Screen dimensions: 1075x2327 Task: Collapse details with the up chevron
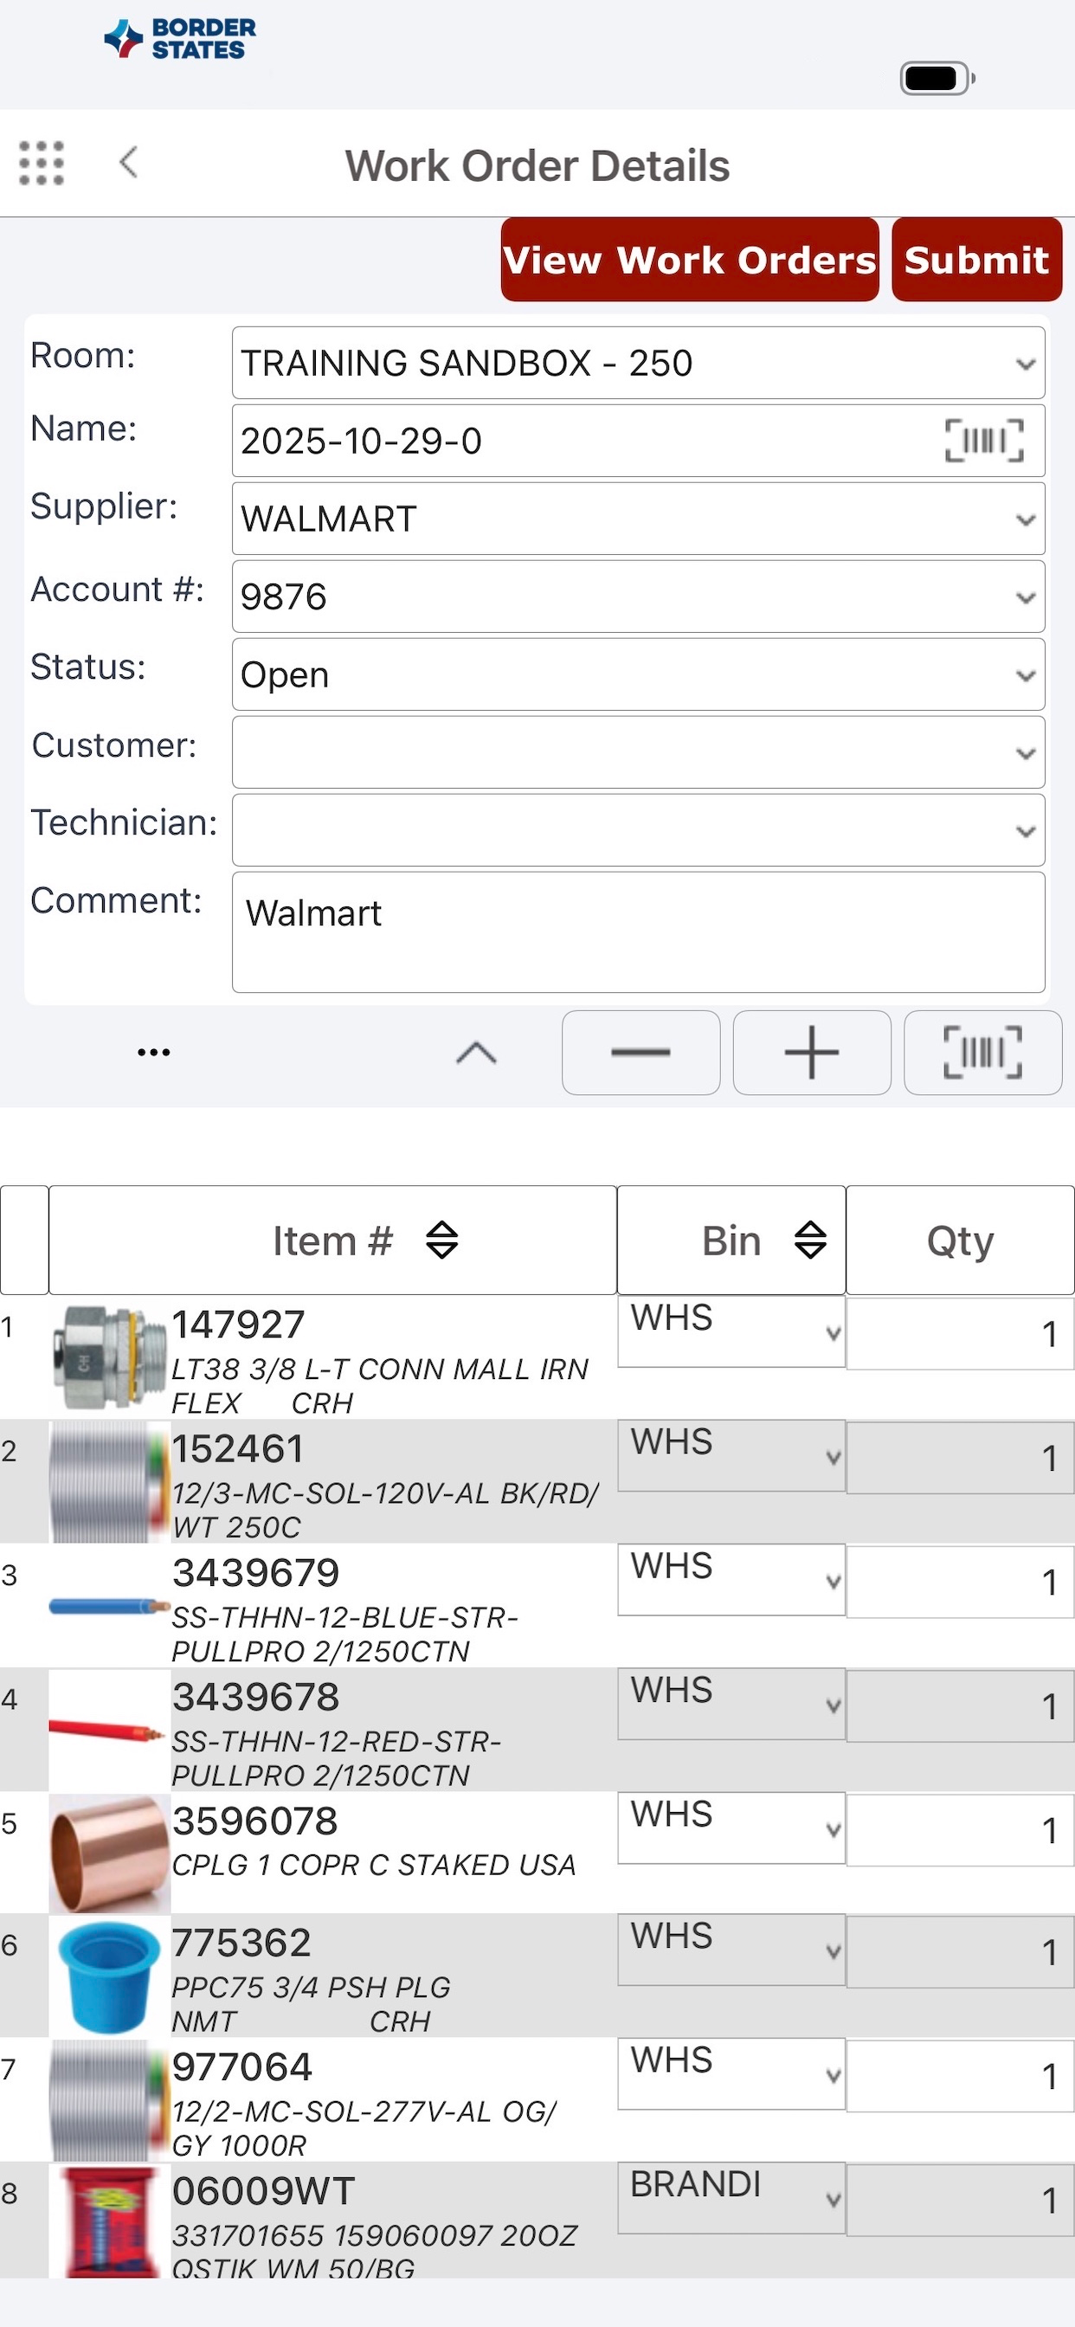click(476, 1053)
